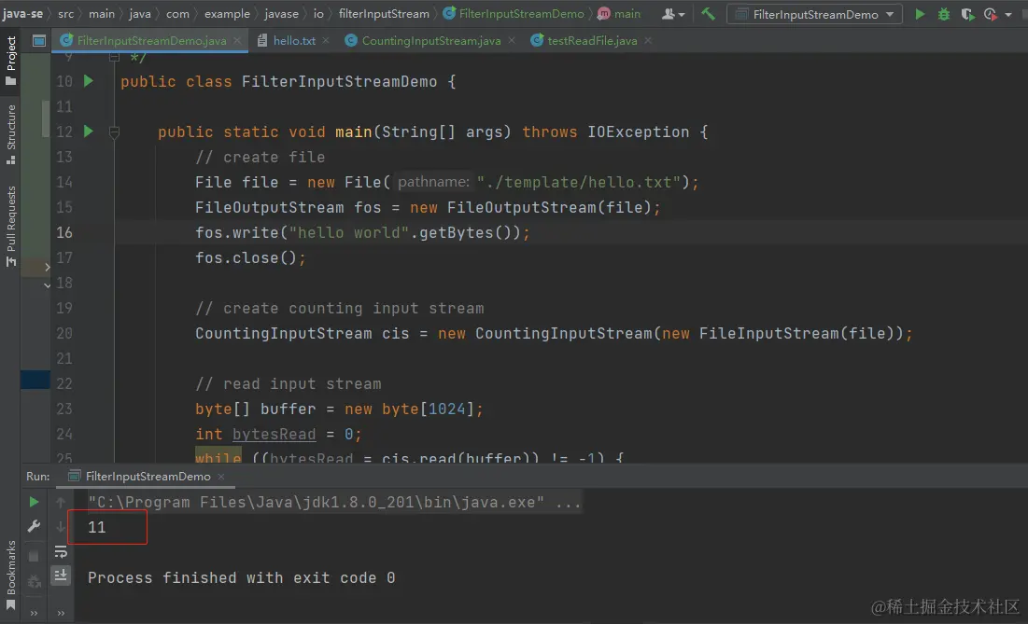
Task: Rerun the program from the Run panel
Action: click(34, 501)
